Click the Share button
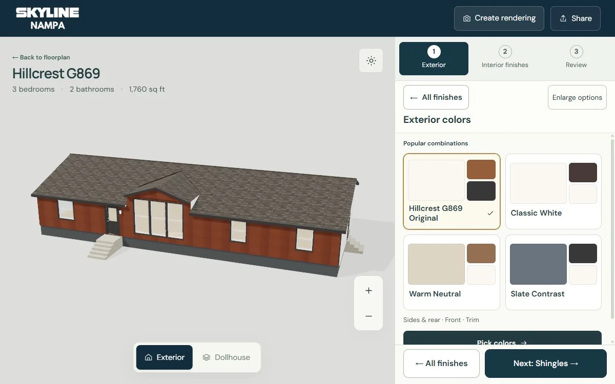This screenshot has height=384, width=615. click(x=576, y=18)
